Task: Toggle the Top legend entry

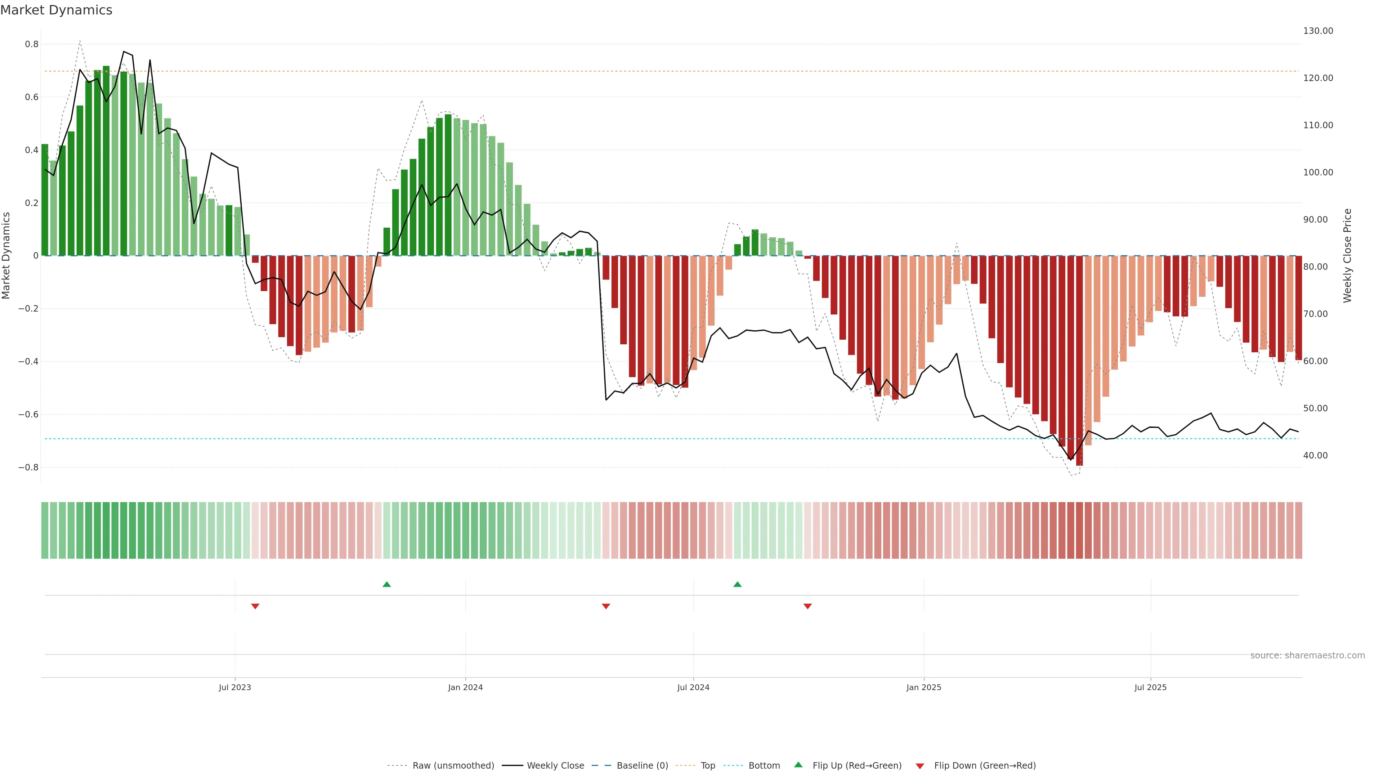Action: [708, 766]
